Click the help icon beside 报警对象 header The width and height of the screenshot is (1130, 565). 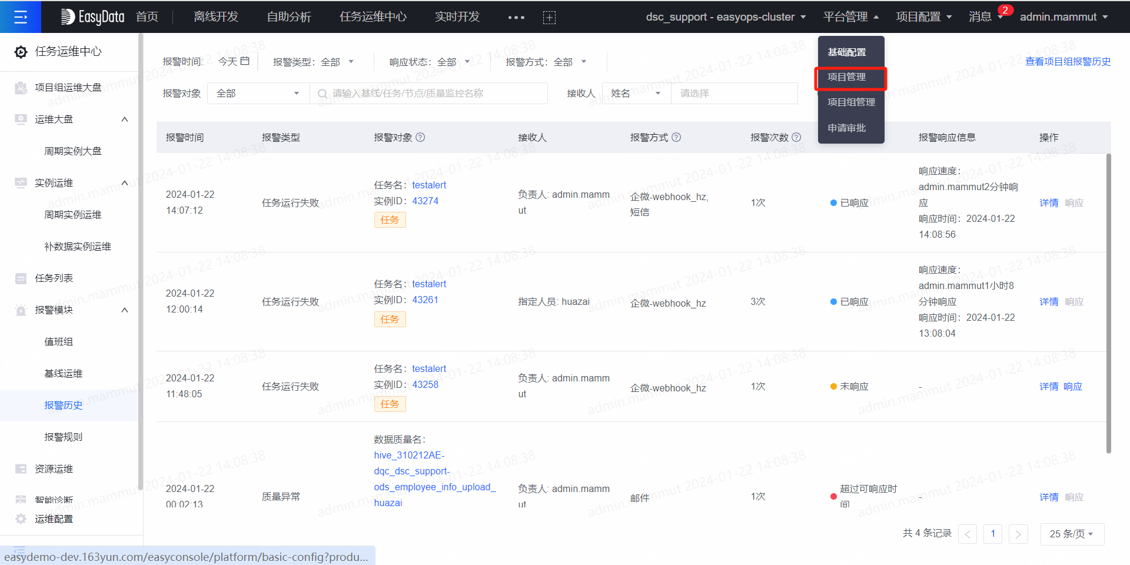(x=420, y=137)
